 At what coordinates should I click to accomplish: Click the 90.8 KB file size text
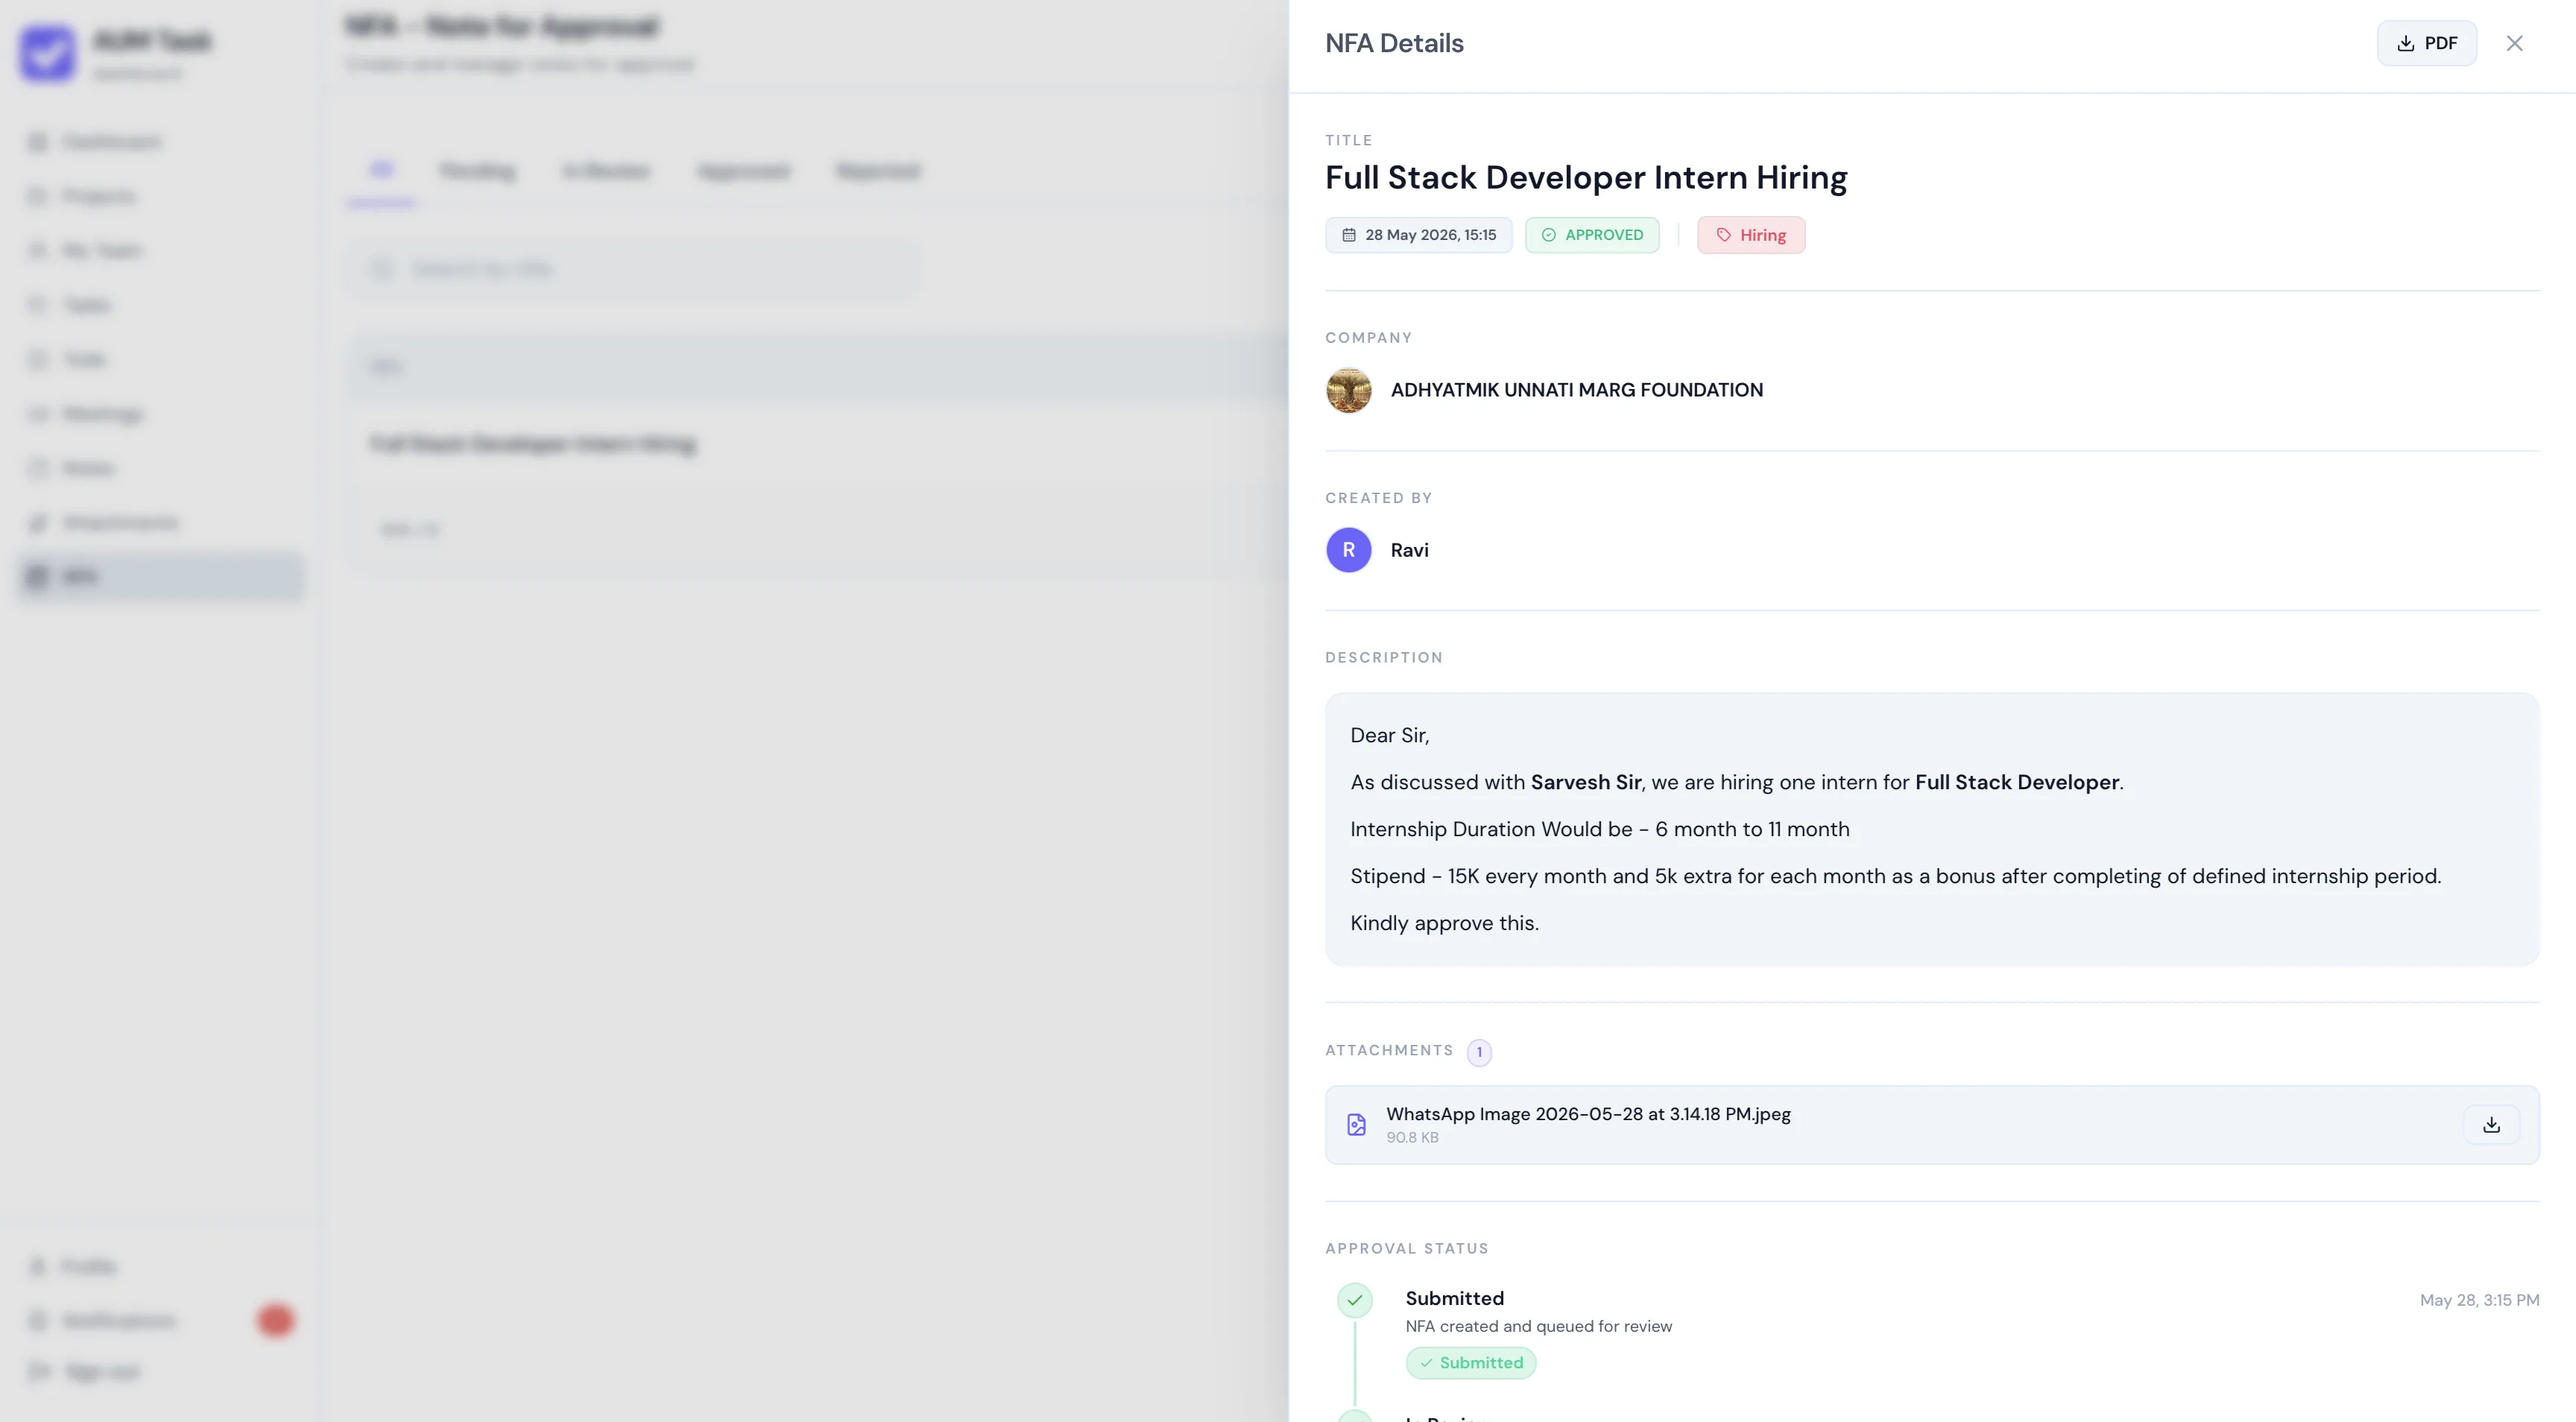[x=1412, y=1138]
